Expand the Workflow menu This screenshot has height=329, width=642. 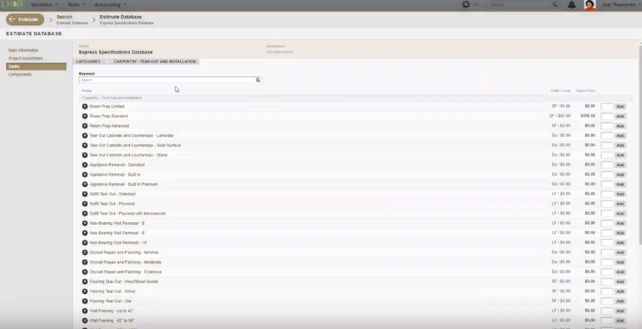tap(44, 5)
